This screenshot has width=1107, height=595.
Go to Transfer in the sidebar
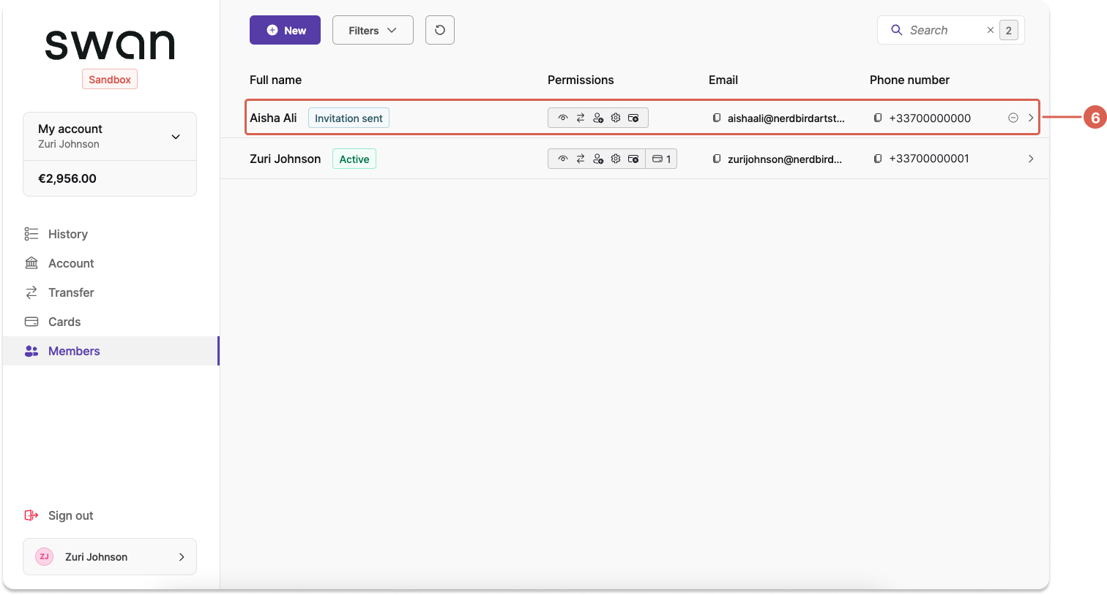[110, 292]
